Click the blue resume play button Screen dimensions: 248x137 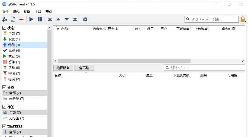pyautogui.click(x=31, y=19)
